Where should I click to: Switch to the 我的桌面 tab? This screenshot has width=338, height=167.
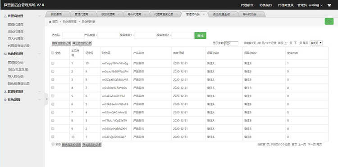pyautogui.click(x=56, y=14)
